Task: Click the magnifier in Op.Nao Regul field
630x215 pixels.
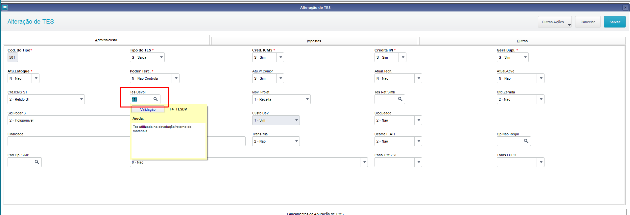Action: (526, 141)
